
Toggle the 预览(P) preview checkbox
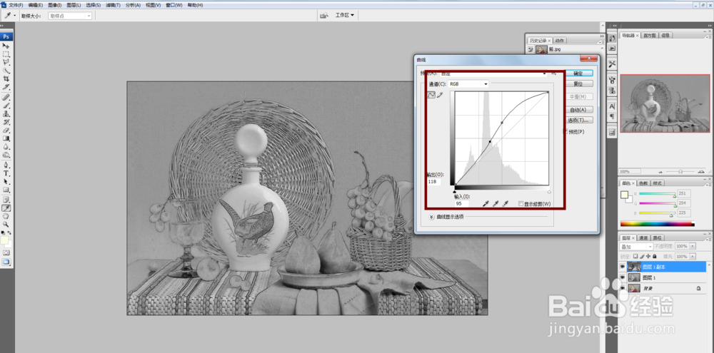pyautogui.click(x=566, y=131)
